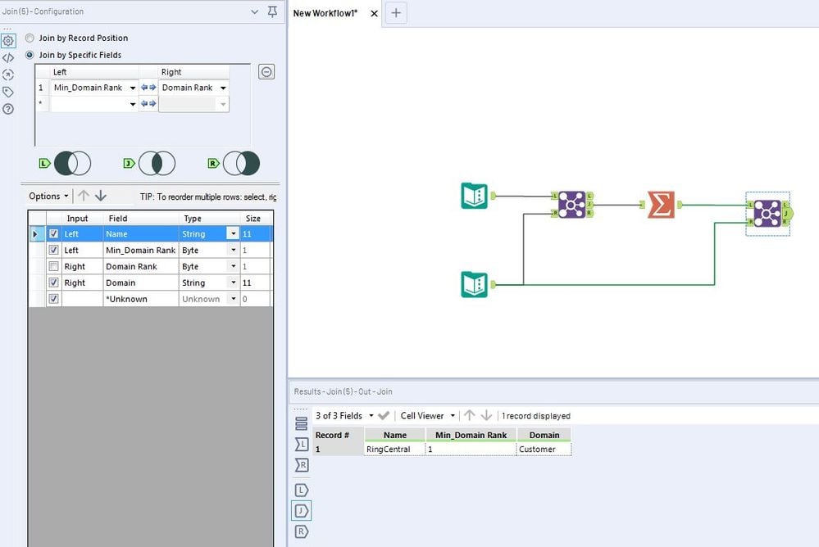Open Left Min_Domain Rank join field dropdown
This screenshot has width=819, height=547.
pos(132,88)
